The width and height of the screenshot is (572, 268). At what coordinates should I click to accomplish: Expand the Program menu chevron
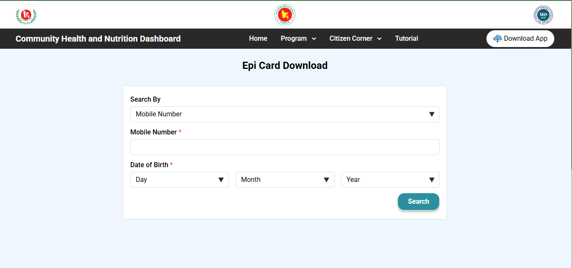(314, 39)
